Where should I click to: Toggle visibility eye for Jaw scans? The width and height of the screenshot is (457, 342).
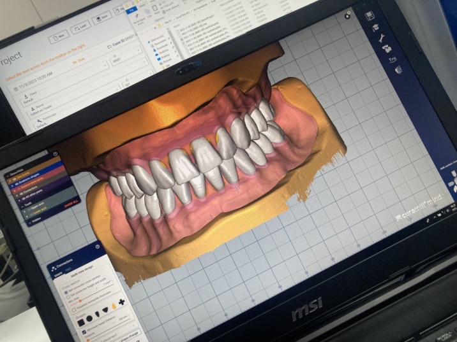(x=14, y=180)
